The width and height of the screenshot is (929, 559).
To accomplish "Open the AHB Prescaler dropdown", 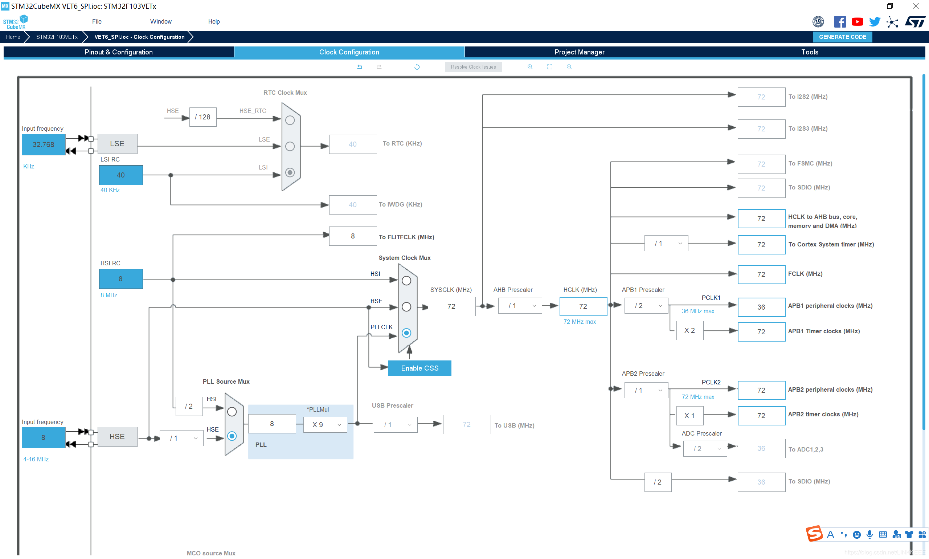I will click(x=520, y=306).
